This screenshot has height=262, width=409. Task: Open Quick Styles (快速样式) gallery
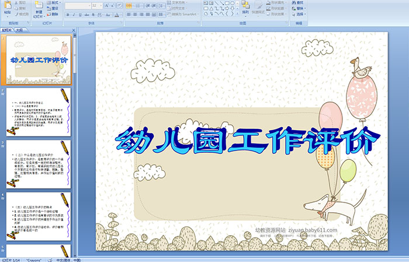point(258,8)
